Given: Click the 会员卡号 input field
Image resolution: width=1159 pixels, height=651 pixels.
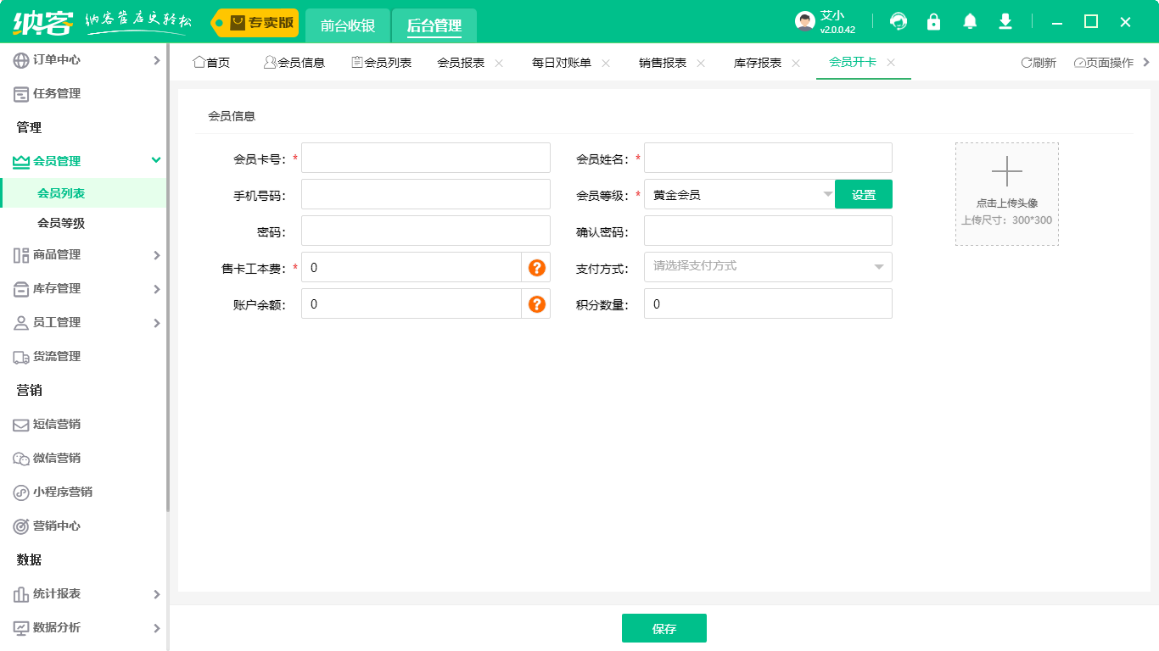Looking at the screenshot, I should click(x=424, y=157).
